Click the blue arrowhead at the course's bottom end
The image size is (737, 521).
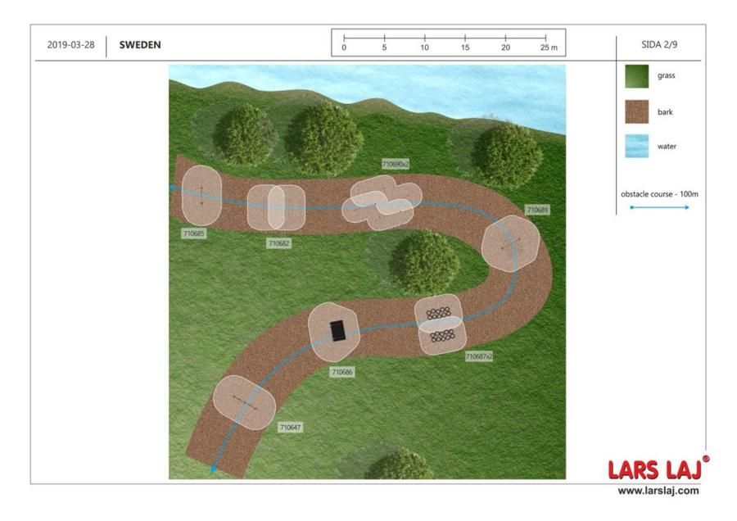click(x=214, y=469)
